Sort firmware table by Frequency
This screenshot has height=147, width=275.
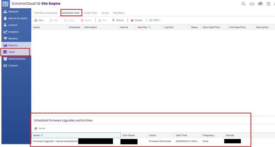pos(213,135)
